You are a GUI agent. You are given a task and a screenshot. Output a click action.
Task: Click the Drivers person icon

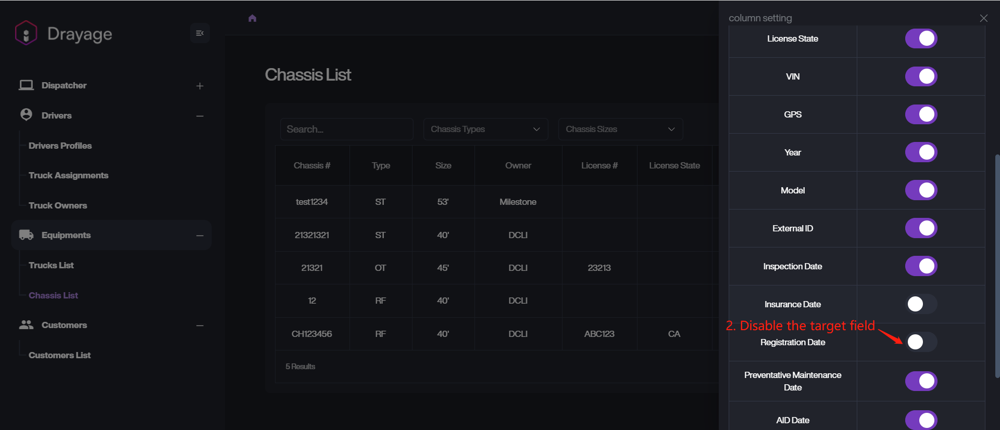(x=26, y=115)
